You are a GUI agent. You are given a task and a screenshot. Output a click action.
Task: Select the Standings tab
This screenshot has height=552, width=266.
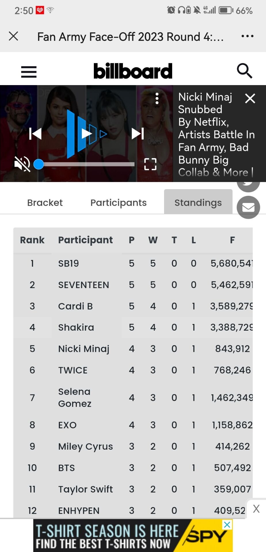coord(198,203)
